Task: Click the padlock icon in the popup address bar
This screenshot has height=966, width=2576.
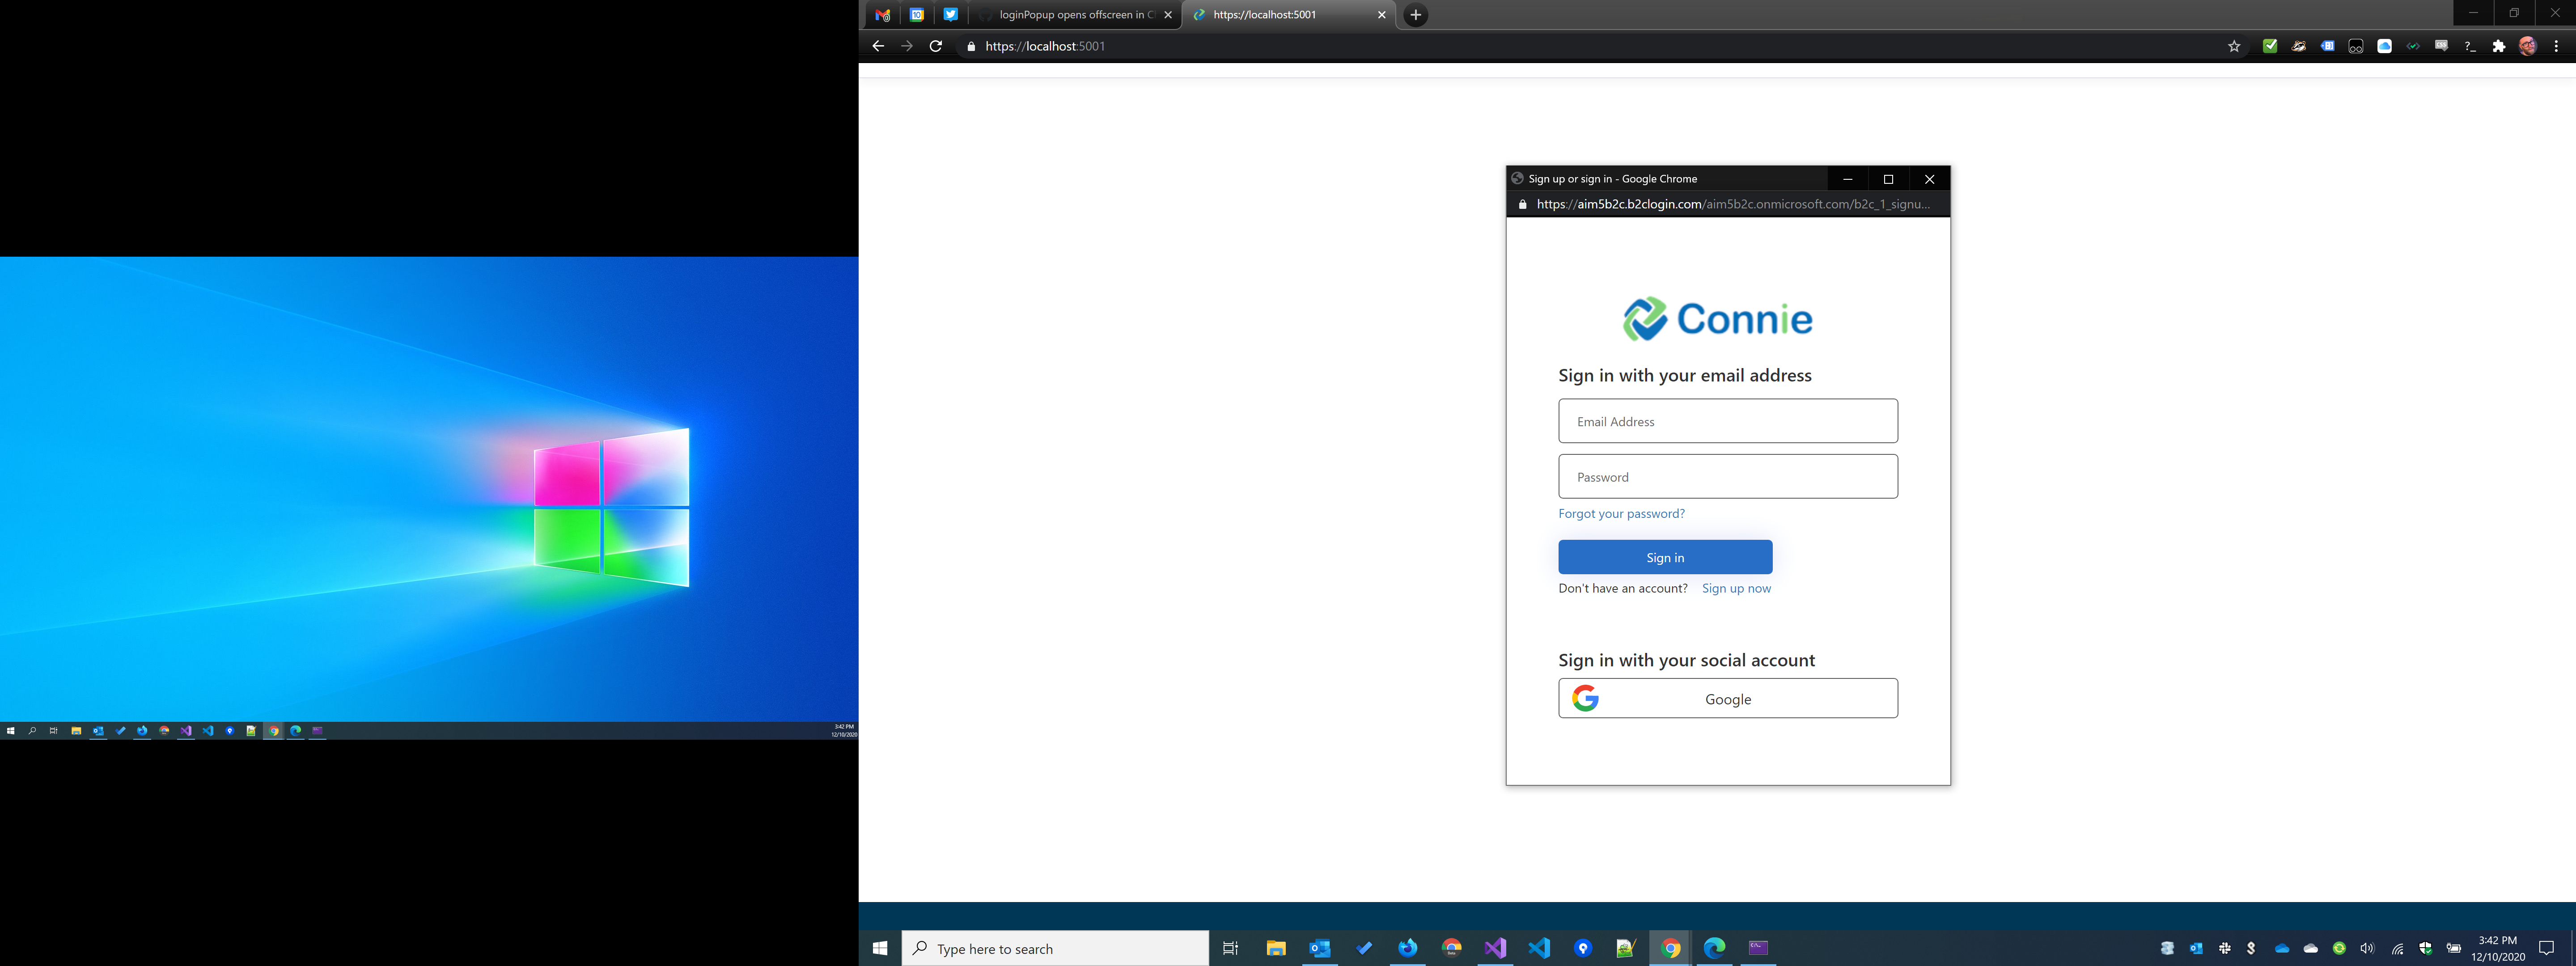Action: pyautogui.click(x=1522, y=204)
